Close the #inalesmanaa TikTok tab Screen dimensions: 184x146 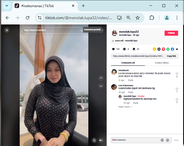pyautogui.click(x=73, y=6)
